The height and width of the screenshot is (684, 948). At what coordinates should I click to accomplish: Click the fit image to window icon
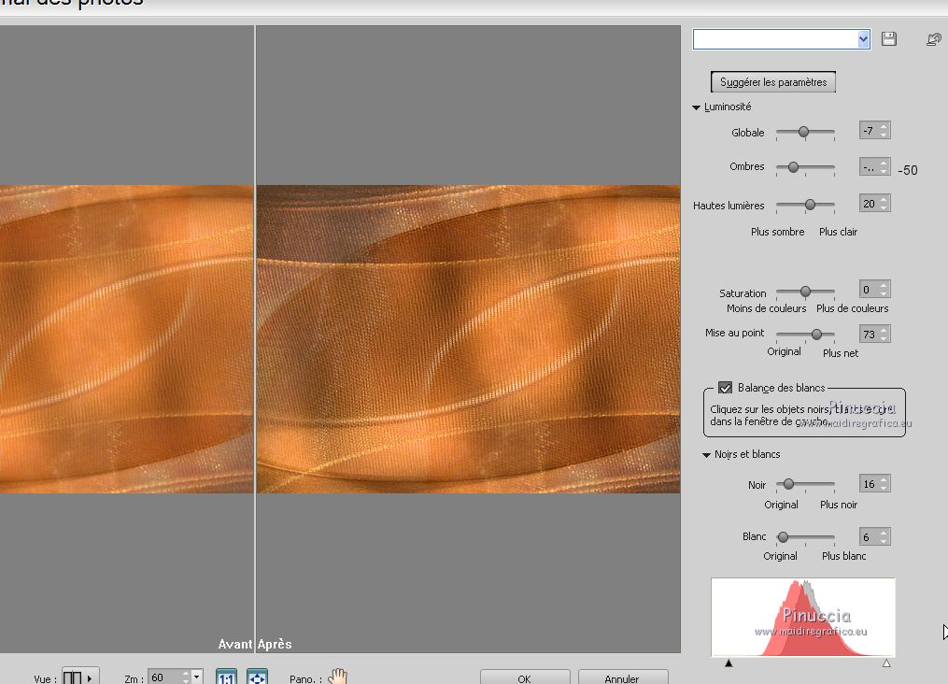pos(257,677)
